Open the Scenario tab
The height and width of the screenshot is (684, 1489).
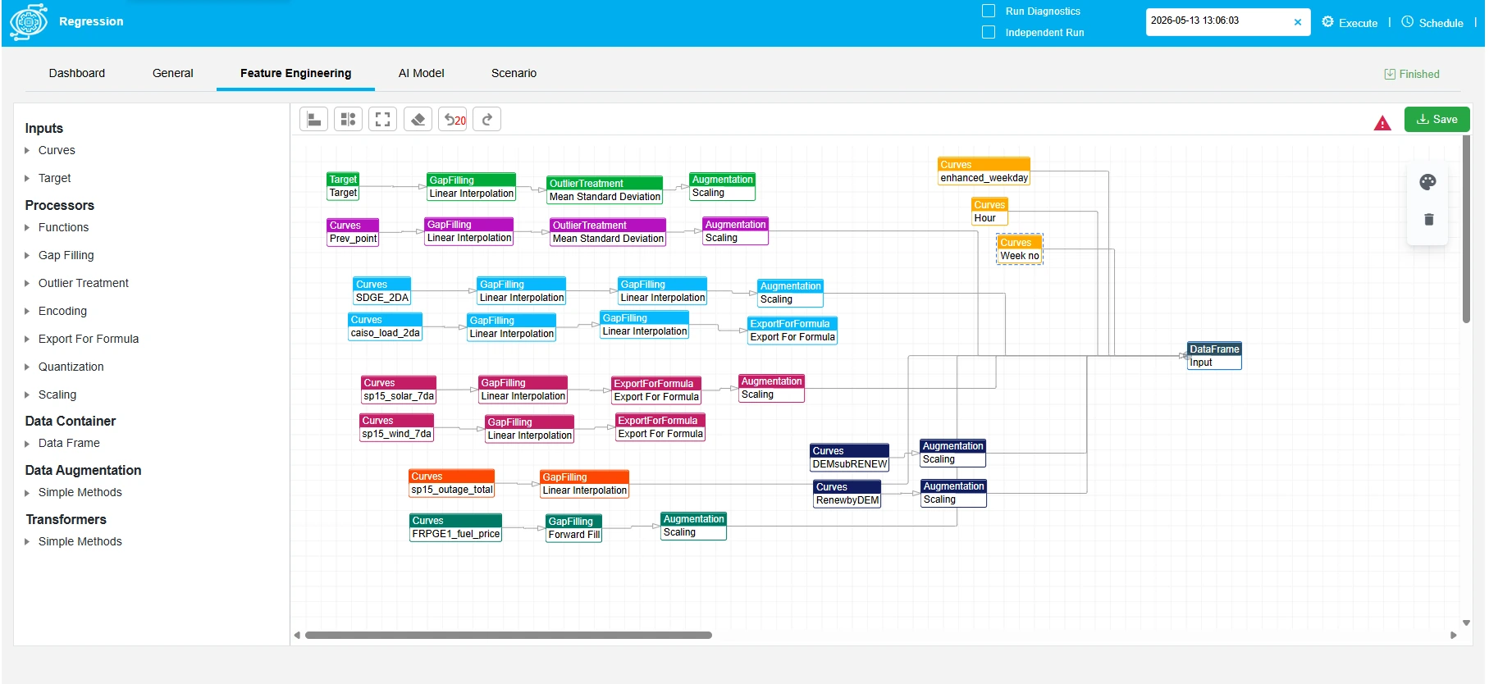click(x=514, y=73)
